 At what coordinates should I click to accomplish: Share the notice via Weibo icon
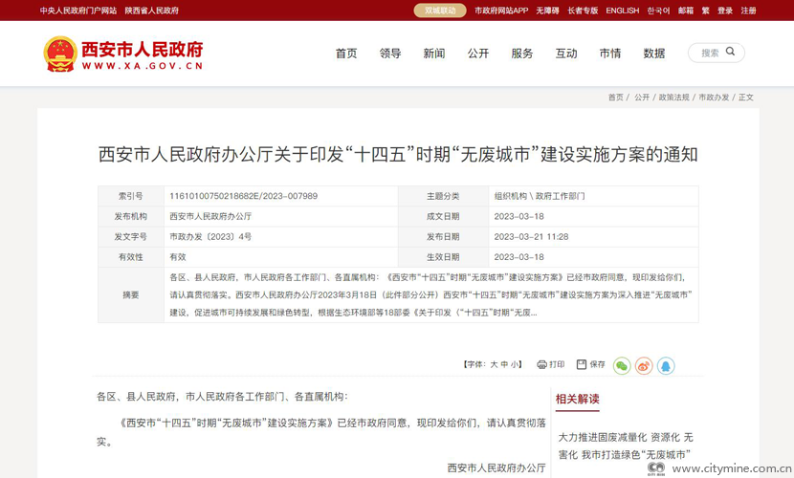coord(644,365)
